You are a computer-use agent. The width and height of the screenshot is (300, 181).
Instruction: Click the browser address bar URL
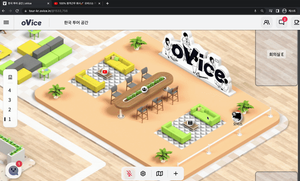(48, 11)
